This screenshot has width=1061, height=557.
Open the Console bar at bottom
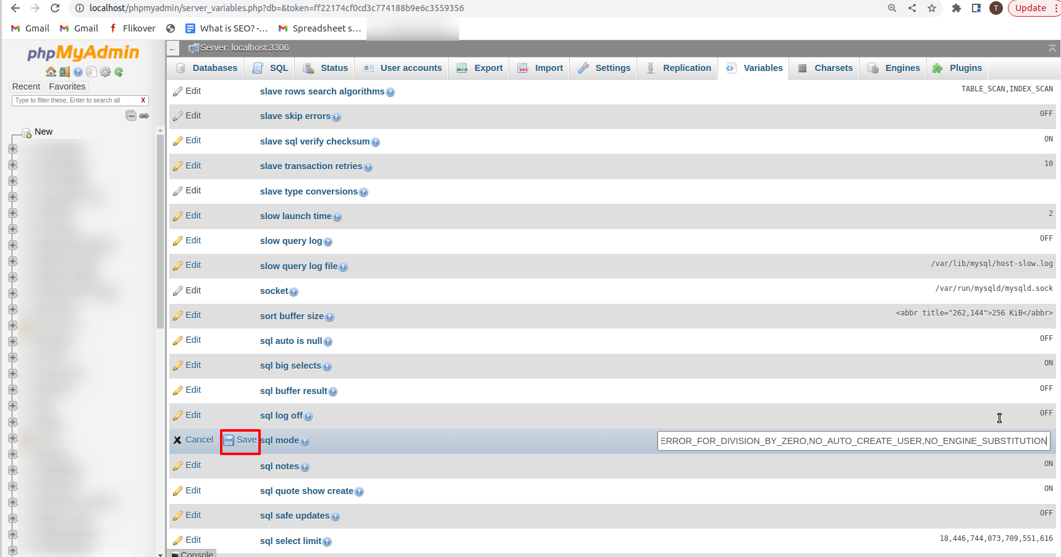192,553
